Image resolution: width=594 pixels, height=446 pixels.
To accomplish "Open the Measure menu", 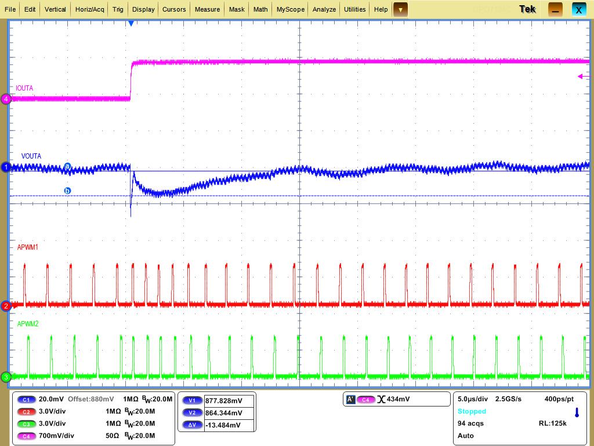I will pyautogui.click(x=208, y=9).
